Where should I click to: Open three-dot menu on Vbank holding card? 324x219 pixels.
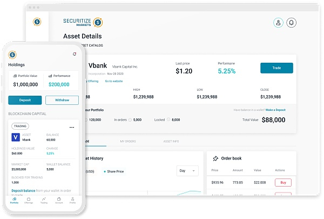[x=72, y=127]
